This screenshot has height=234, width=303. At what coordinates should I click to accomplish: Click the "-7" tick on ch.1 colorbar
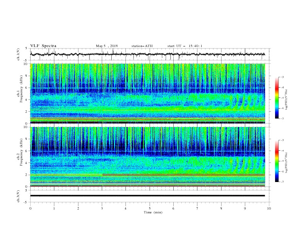[282, 119]
